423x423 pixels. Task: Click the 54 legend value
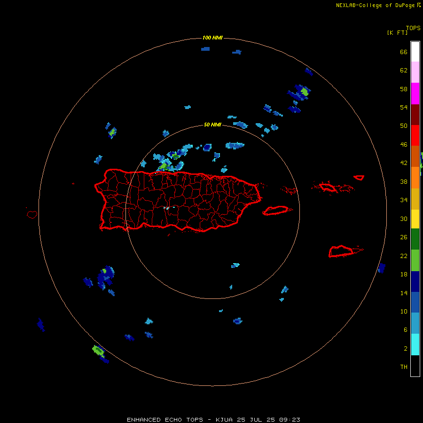[x=404, y=107]
